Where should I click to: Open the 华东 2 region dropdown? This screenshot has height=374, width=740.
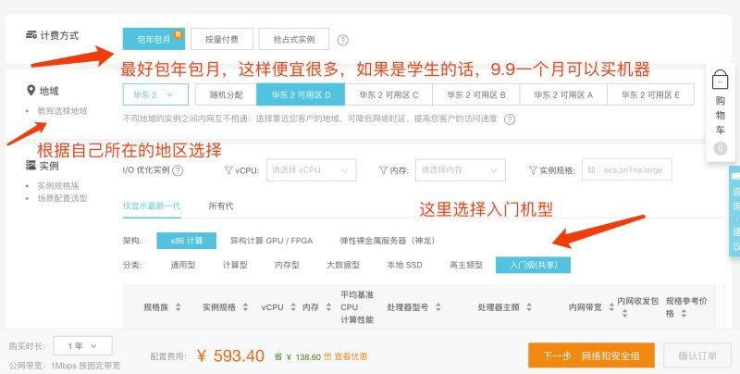(155, 94)
